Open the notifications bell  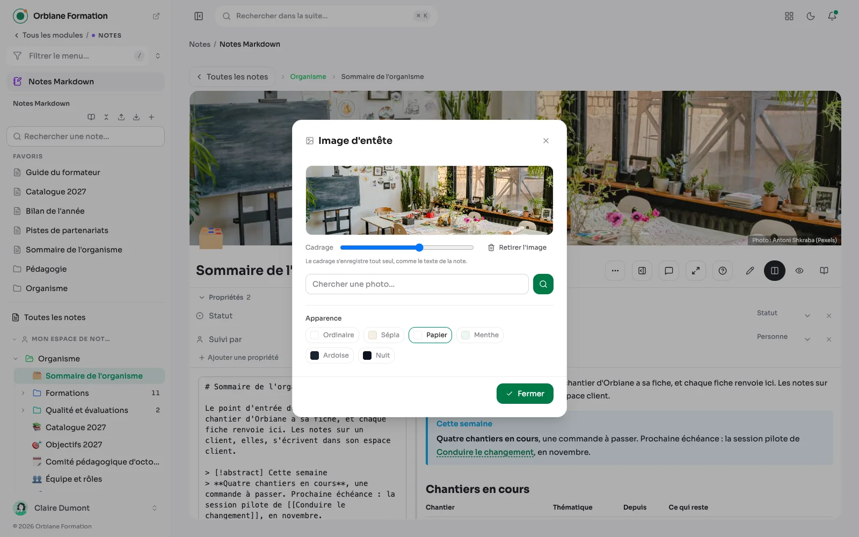pos(832,16)
